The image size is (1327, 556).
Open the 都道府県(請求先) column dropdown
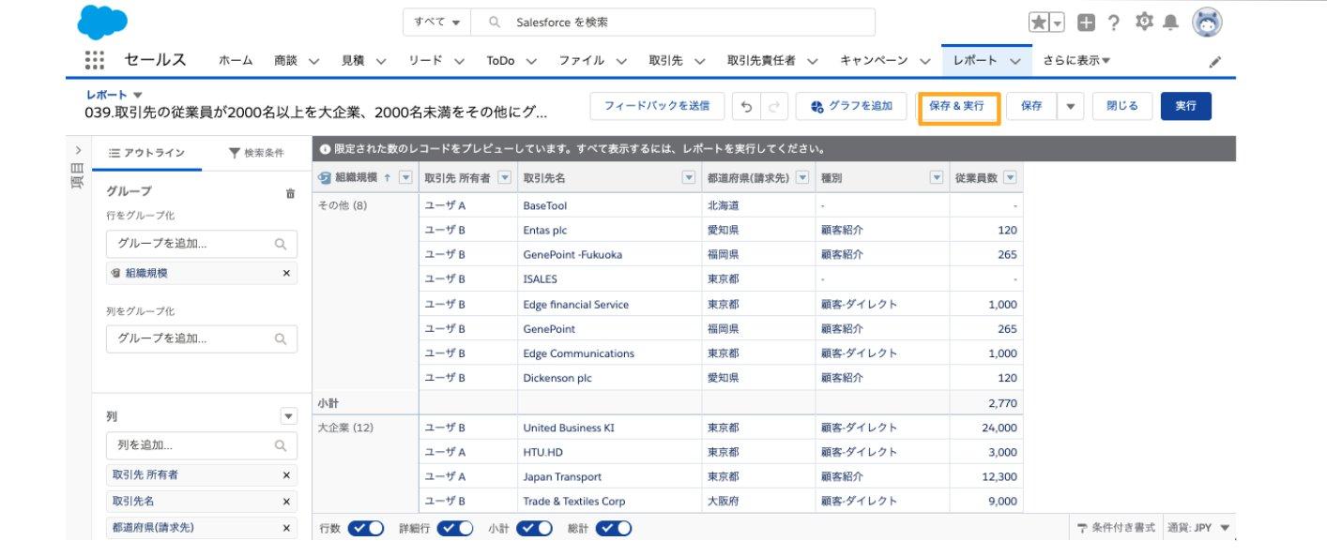click(802, 177)
